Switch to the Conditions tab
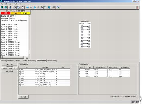The height and width of the screenshot is (104, 142). [x=11, y=61]
